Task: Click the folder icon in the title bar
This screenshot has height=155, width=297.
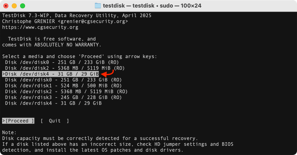Action: click(98, 6)
